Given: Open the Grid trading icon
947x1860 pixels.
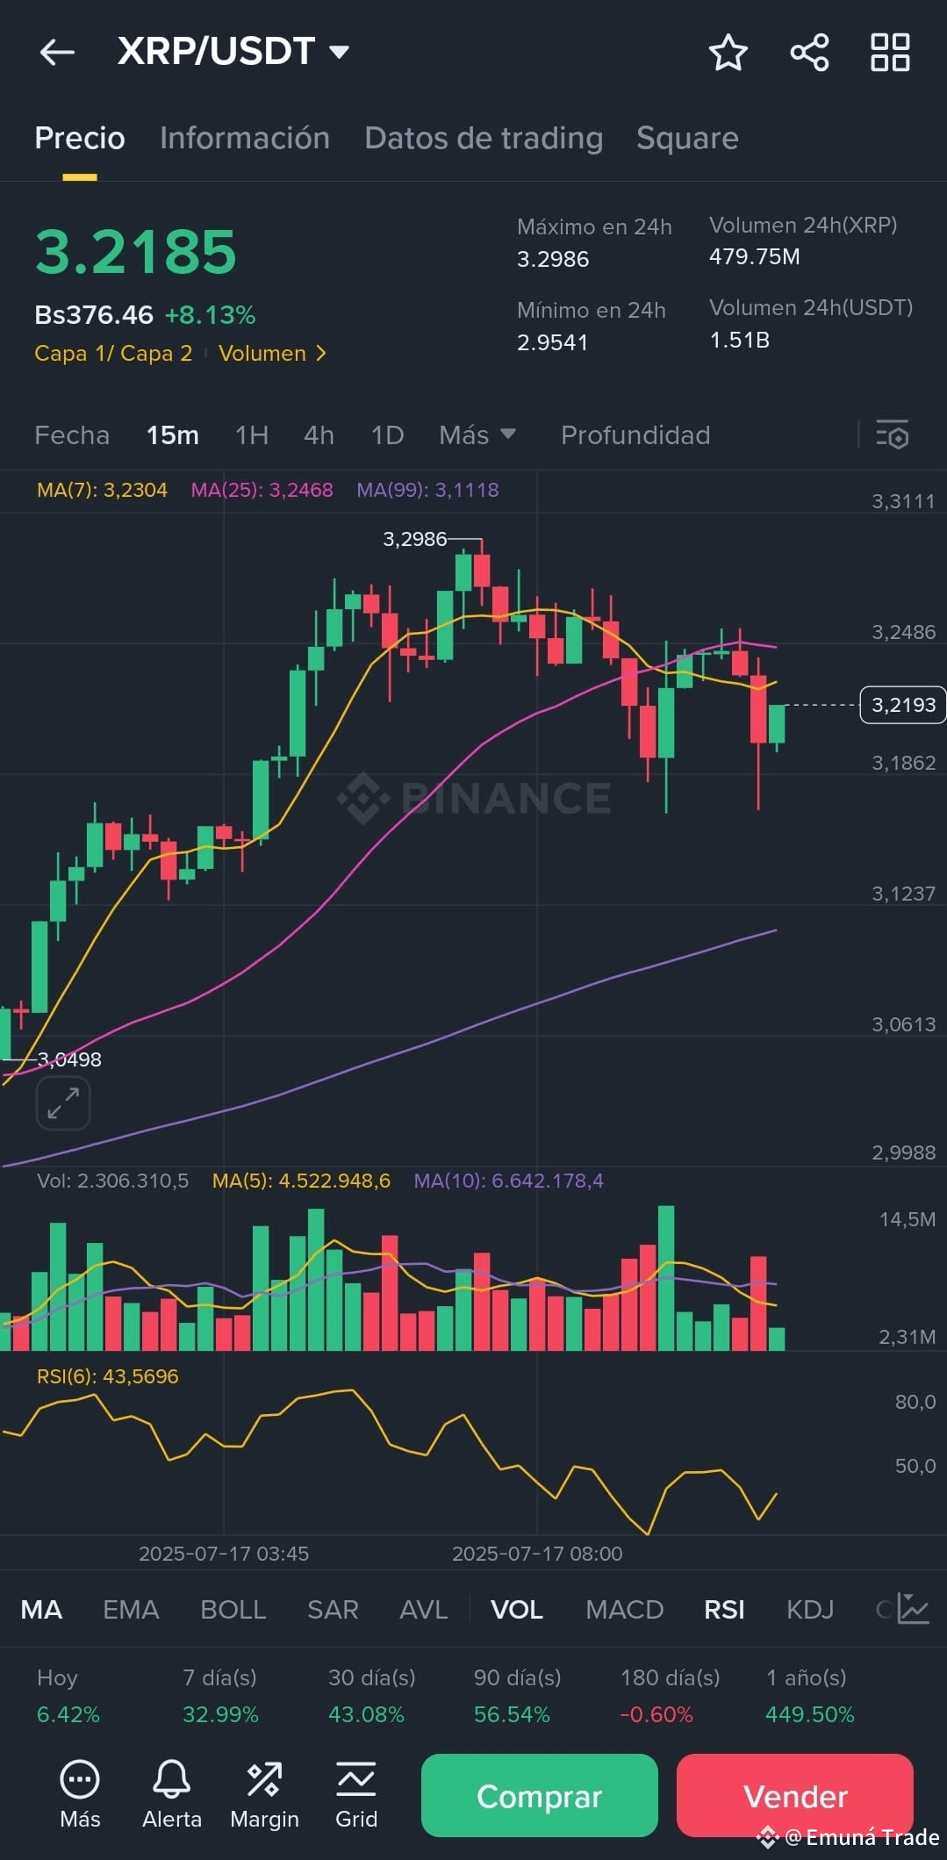Looking at the screenshot, I should (x=356, y=1795).
